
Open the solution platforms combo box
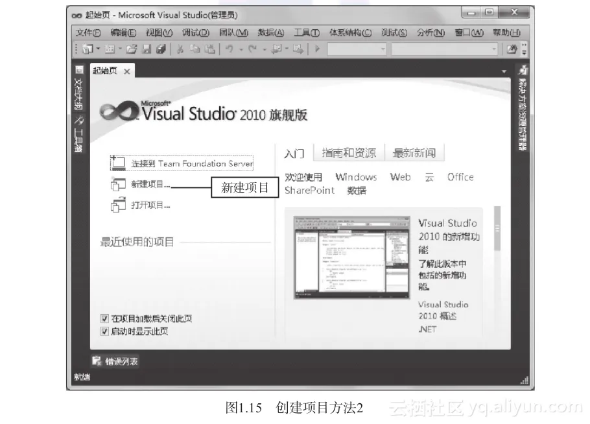click(444, 49)
